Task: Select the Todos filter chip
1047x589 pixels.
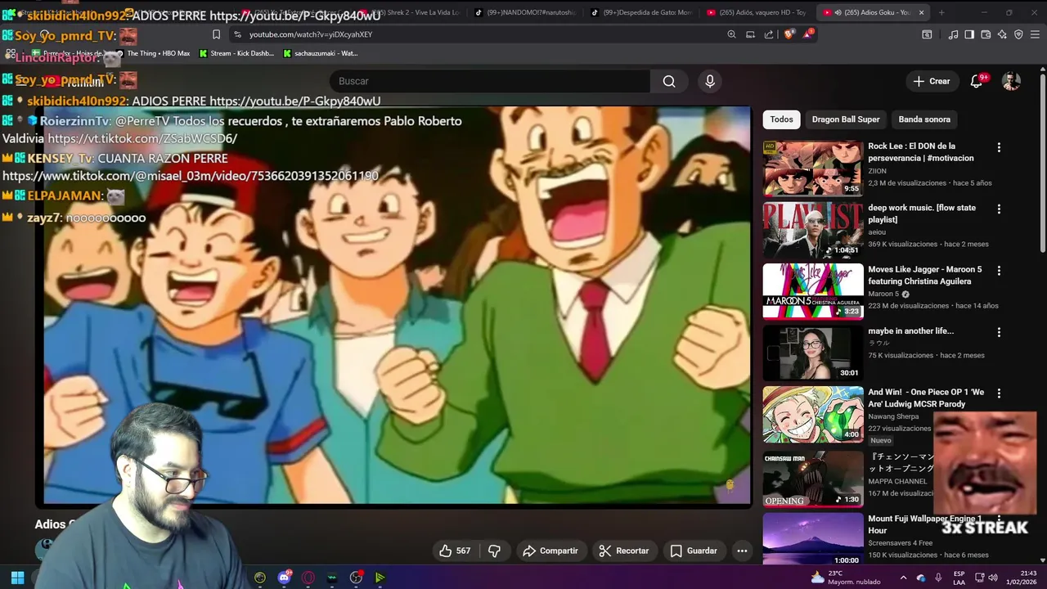Action: click(x=781, y=119)
